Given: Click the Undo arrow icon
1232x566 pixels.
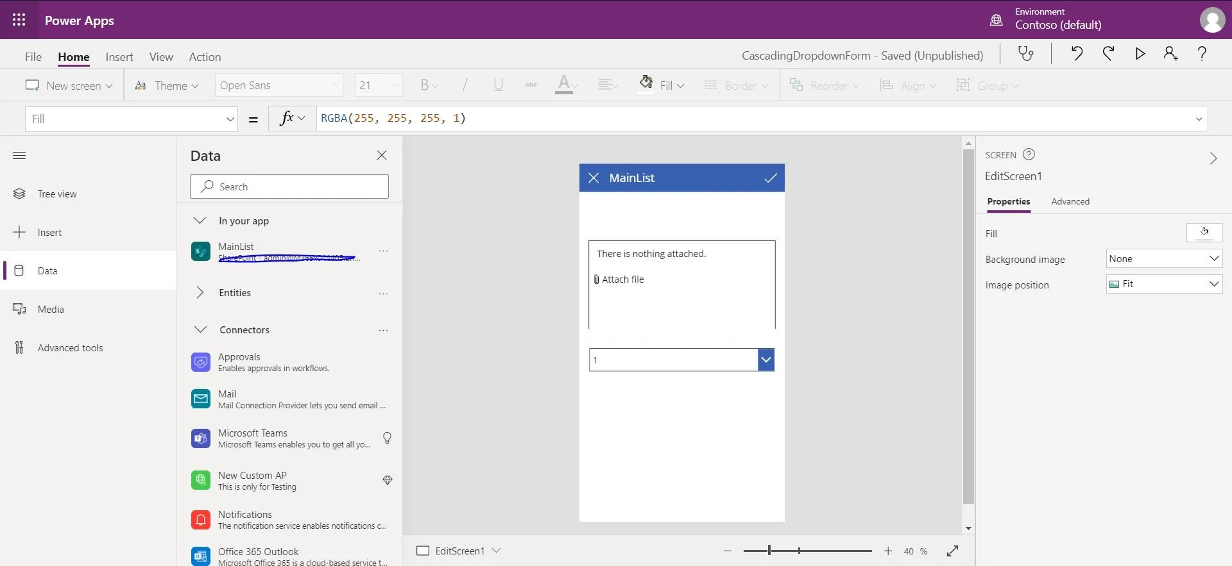Looking at the screenshot, I should (1077, 54).
